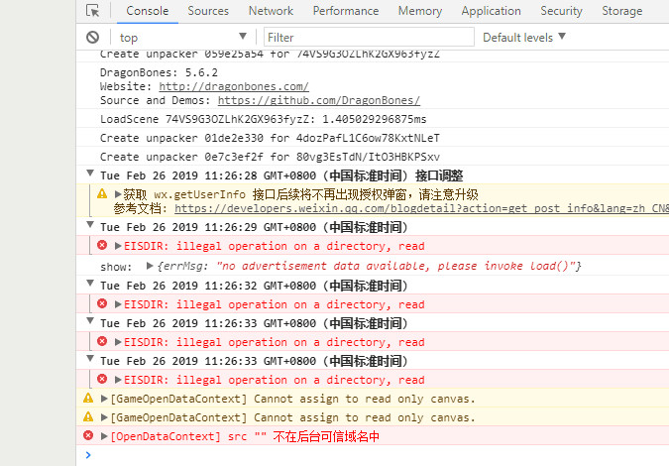The width and height of the screenshot is (669, 466).
Task: Expand the OpenDataContext src error entry
Action: tap(105, 436)
